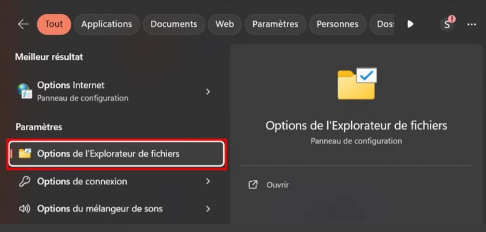Click the Ouvrir external link icon
The height and width of the screenshot is (232, 486).
253,185
